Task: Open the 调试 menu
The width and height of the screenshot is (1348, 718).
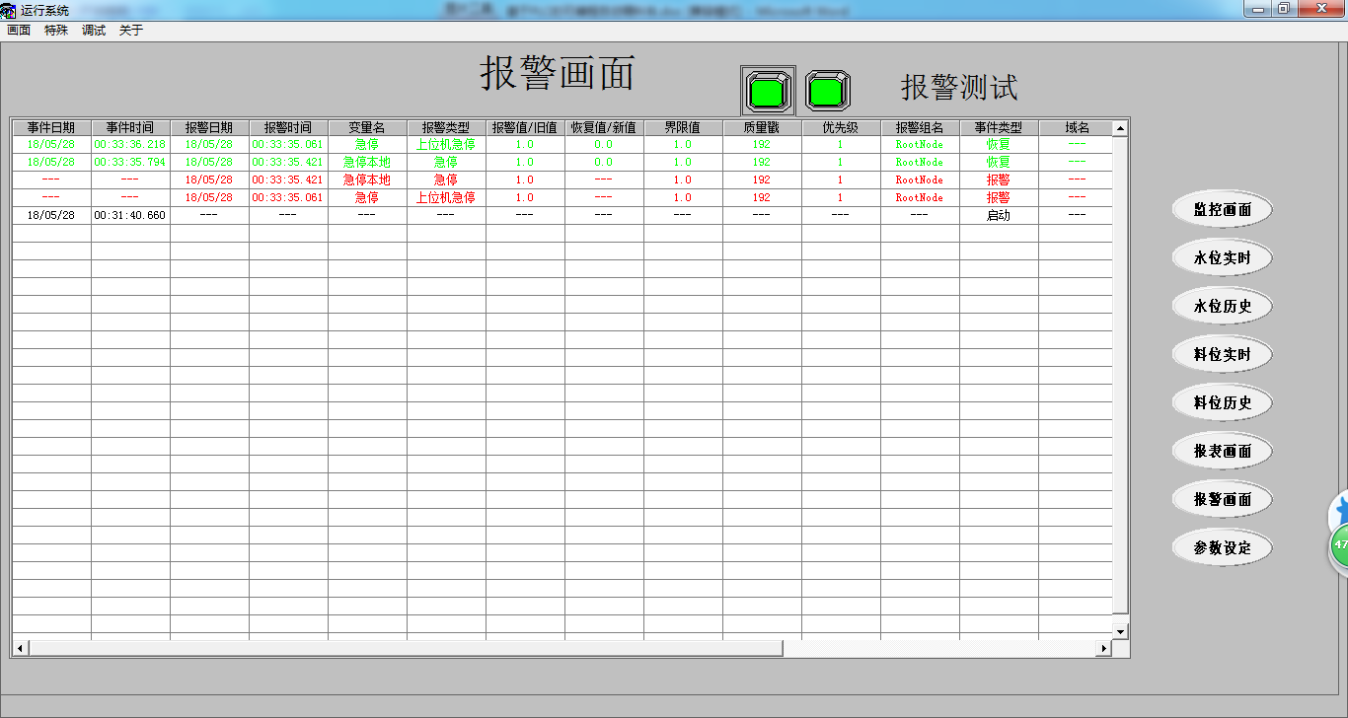Action: pos(94,31)
